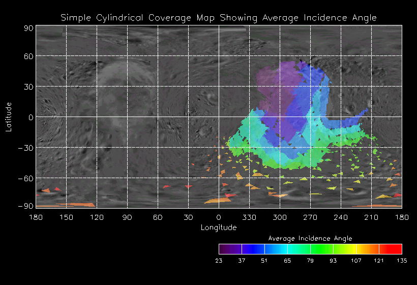Click longitude tick label 210
The height and width of the screenshot is (285, 417).
tap(371, 217)
